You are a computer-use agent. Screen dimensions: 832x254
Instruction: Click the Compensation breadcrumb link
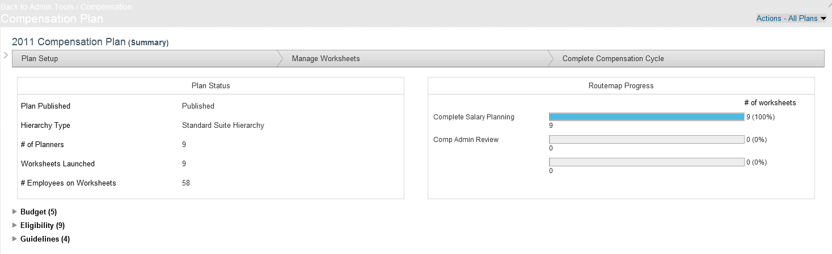click(x=106, y=7)
